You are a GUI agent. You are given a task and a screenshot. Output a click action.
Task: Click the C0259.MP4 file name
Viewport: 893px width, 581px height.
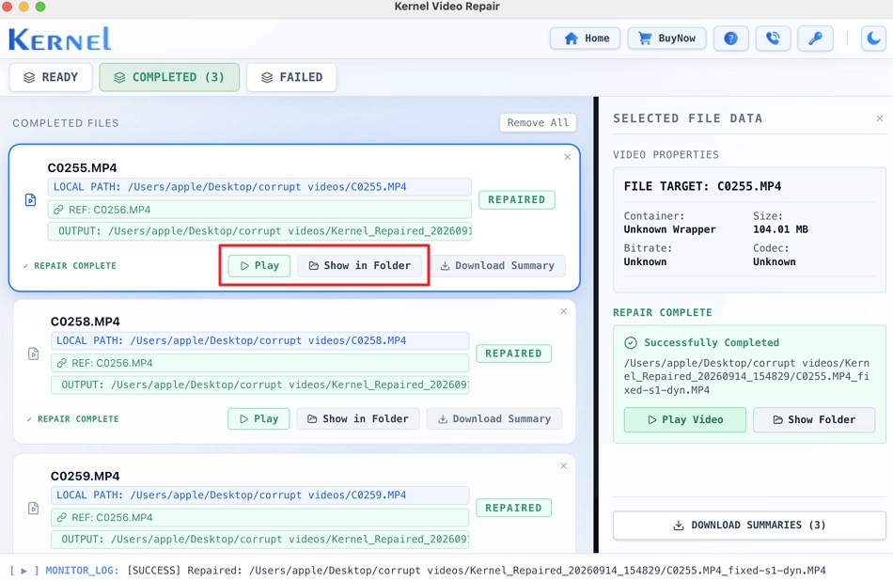[x=86, y=476]
